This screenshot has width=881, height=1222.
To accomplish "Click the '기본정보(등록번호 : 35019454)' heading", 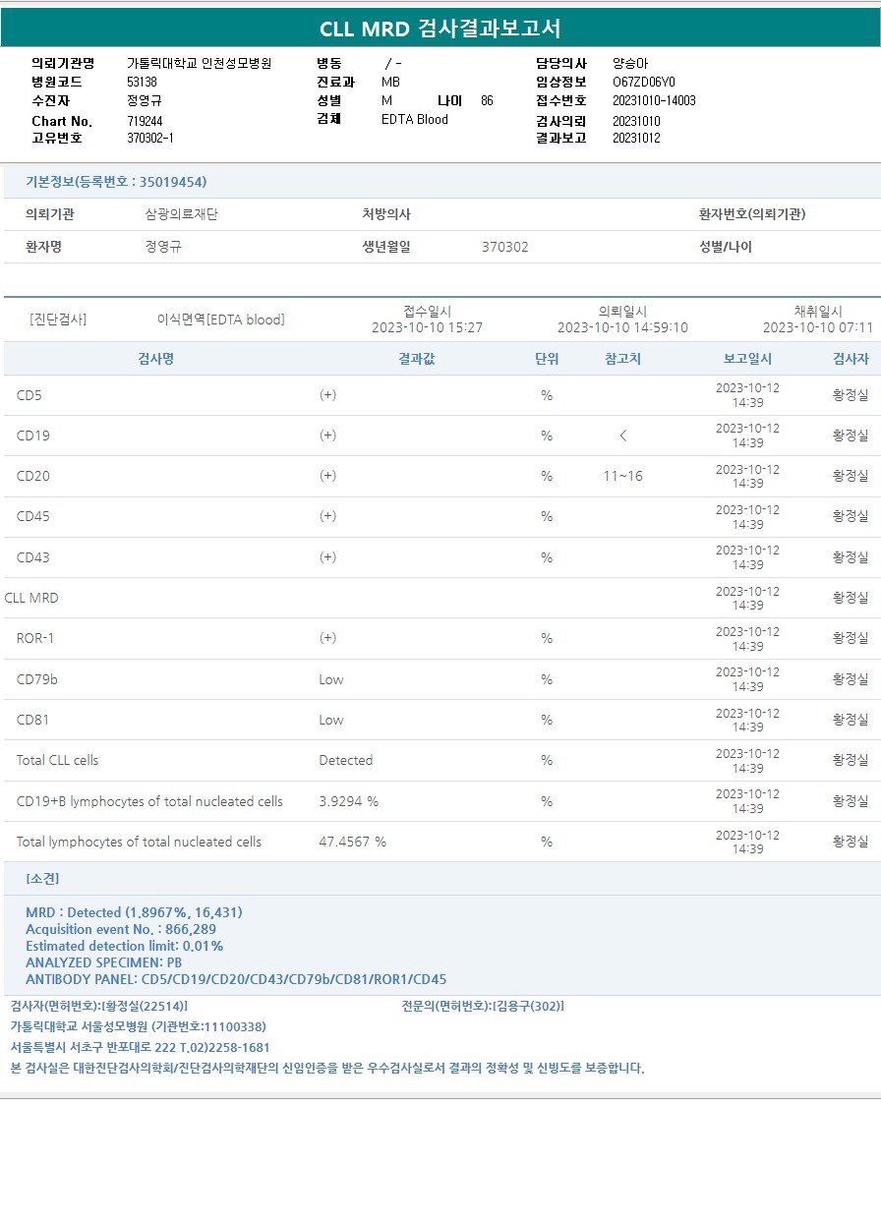I will pyautogui.click(x=116, y=182).
